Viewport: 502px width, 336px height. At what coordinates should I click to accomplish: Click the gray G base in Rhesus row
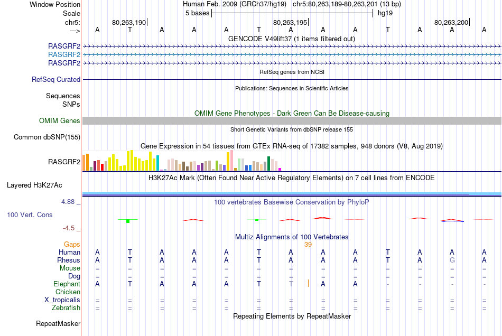click(x=452, y=260)
